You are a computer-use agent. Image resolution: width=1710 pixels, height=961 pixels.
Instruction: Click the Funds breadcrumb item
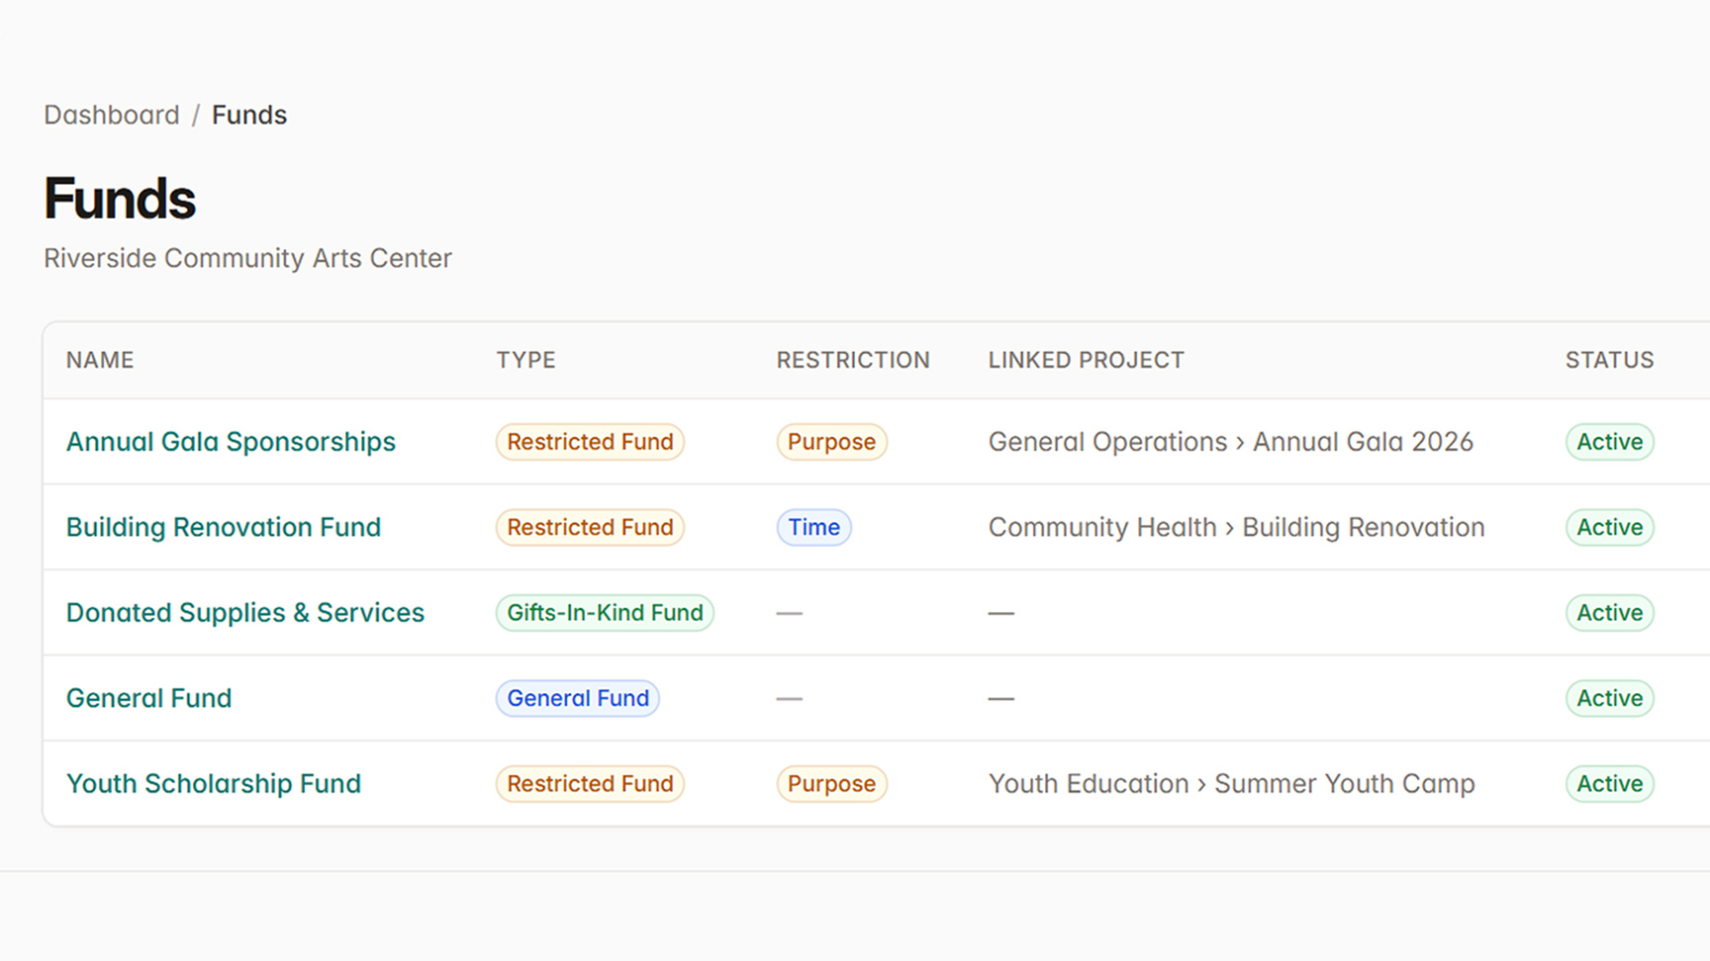point(248,115)
